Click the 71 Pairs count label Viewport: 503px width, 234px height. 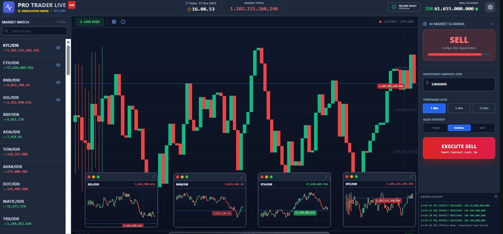(x=61, y=22)
